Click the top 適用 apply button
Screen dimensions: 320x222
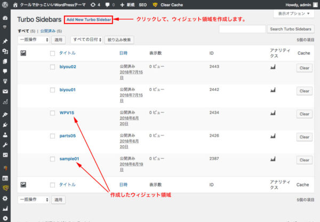click(x=58, y=39)
